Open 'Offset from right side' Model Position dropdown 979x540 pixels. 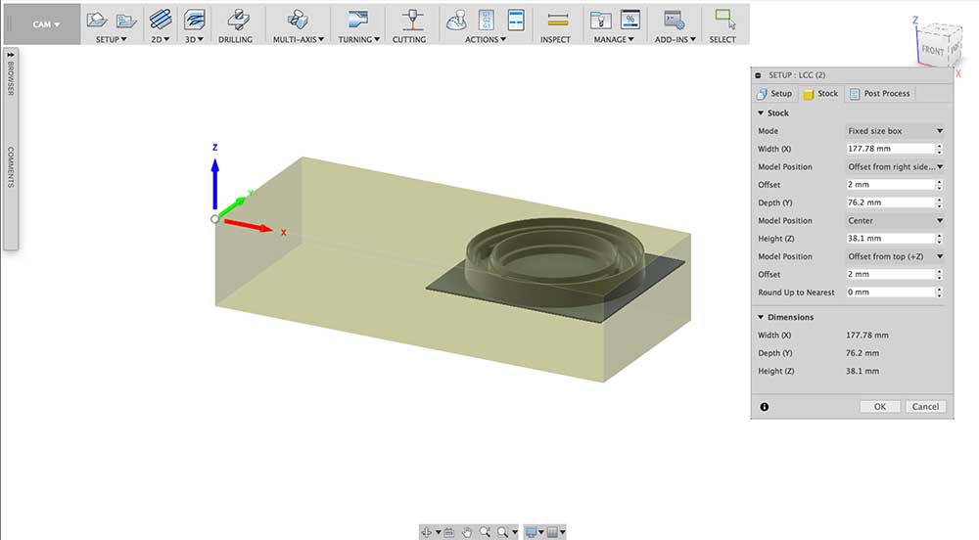[x=895, y=167]
